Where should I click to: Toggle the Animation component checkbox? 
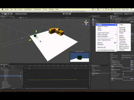114,69
